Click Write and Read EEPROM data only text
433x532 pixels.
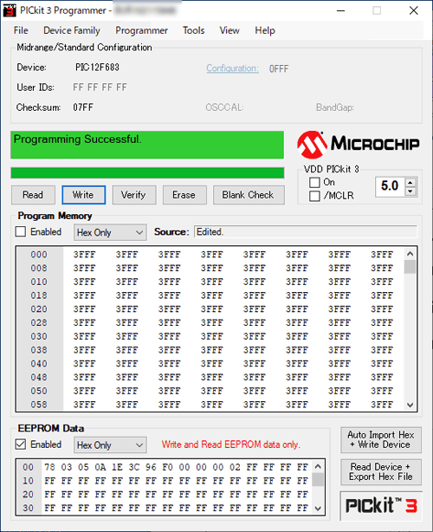[231, 444]
